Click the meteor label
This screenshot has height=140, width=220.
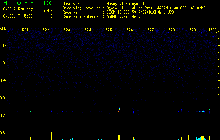(50, 11)
